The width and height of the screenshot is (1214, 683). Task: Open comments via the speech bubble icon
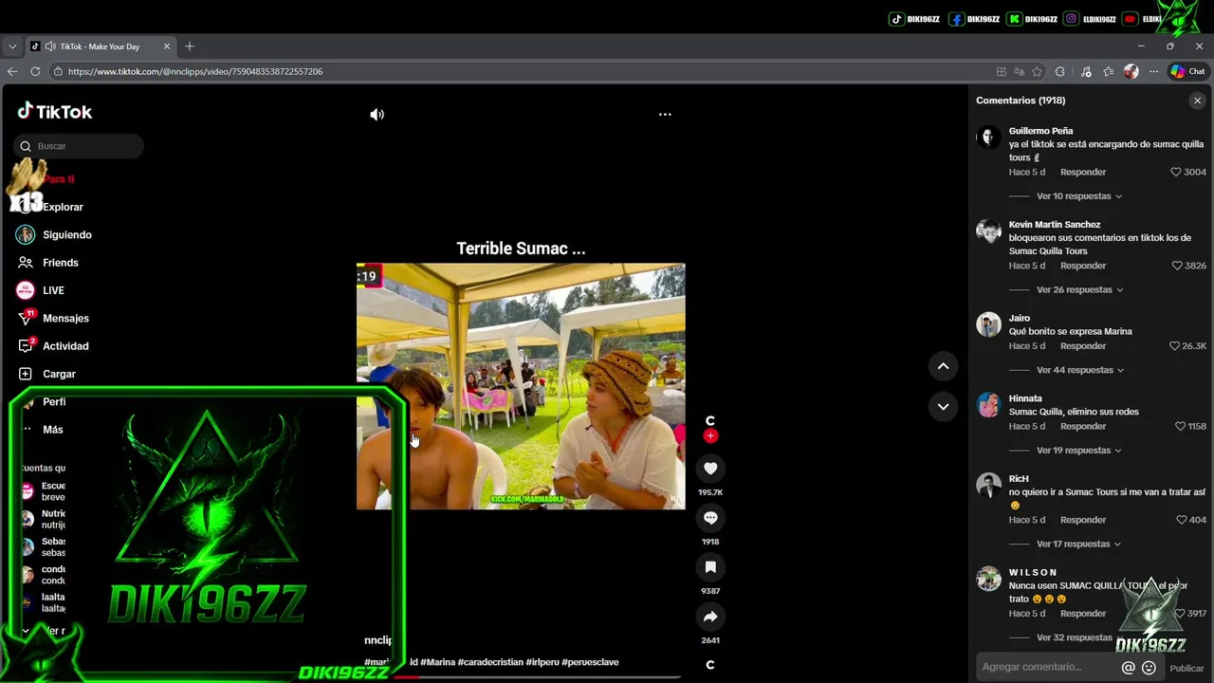click(x=710, y=518)
